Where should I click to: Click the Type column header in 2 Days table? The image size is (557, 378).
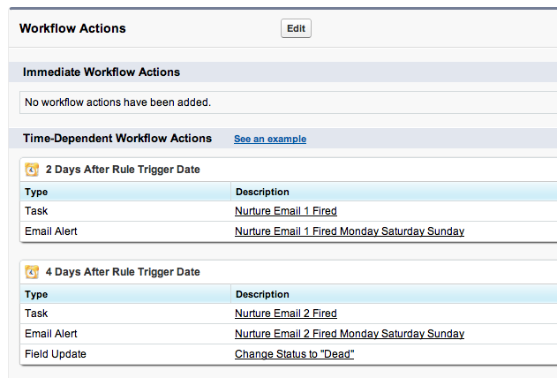pyautogui.click(x=36, y=192)
